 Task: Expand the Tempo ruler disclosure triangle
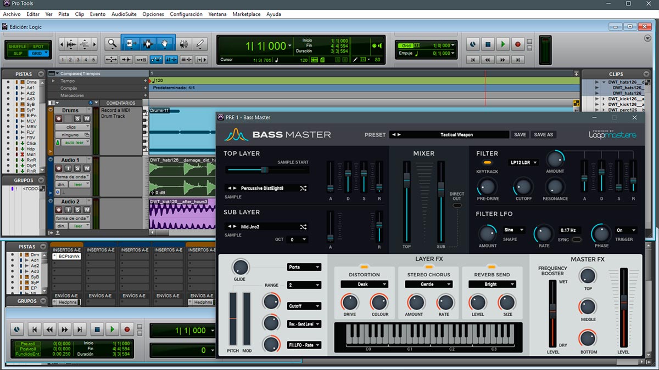click(x=53, y=81)
